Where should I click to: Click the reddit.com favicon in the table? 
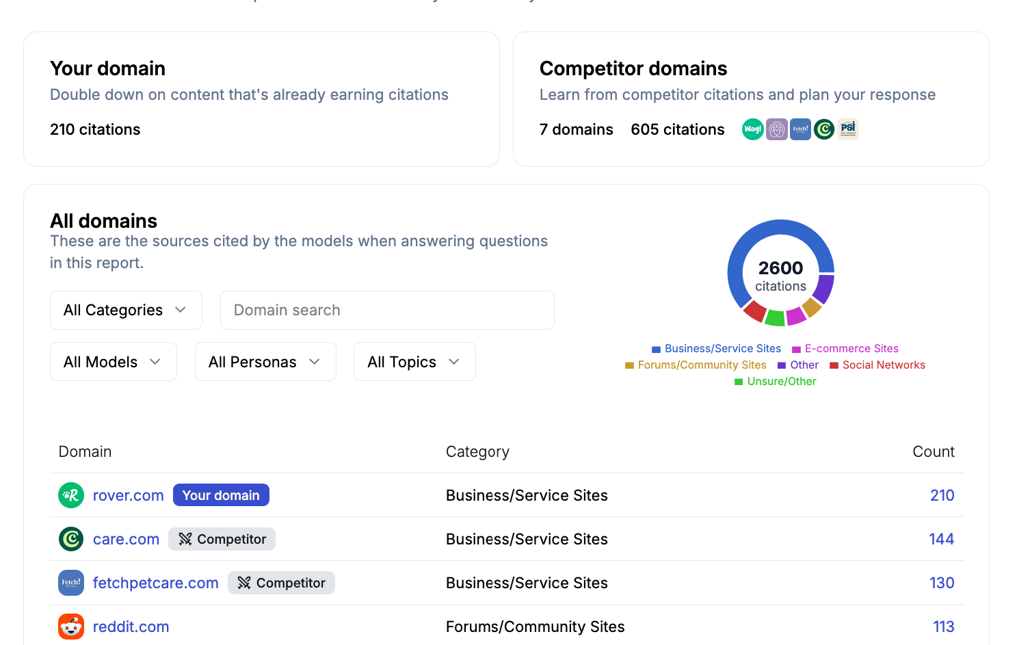point(71,627)
